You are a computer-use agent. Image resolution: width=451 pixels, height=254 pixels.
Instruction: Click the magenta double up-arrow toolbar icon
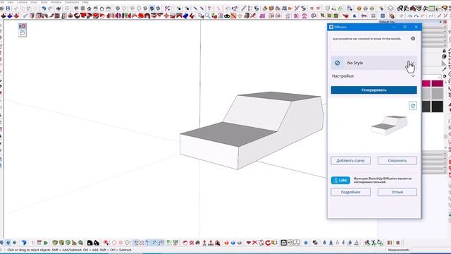point(304,16)
